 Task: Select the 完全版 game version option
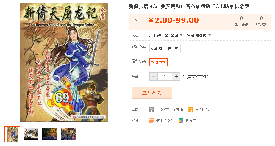pyautogui.click(x=173, y=48)
